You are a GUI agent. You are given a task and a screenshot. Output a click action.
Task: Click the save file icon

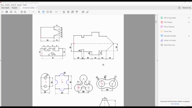[x=2, y=12]
